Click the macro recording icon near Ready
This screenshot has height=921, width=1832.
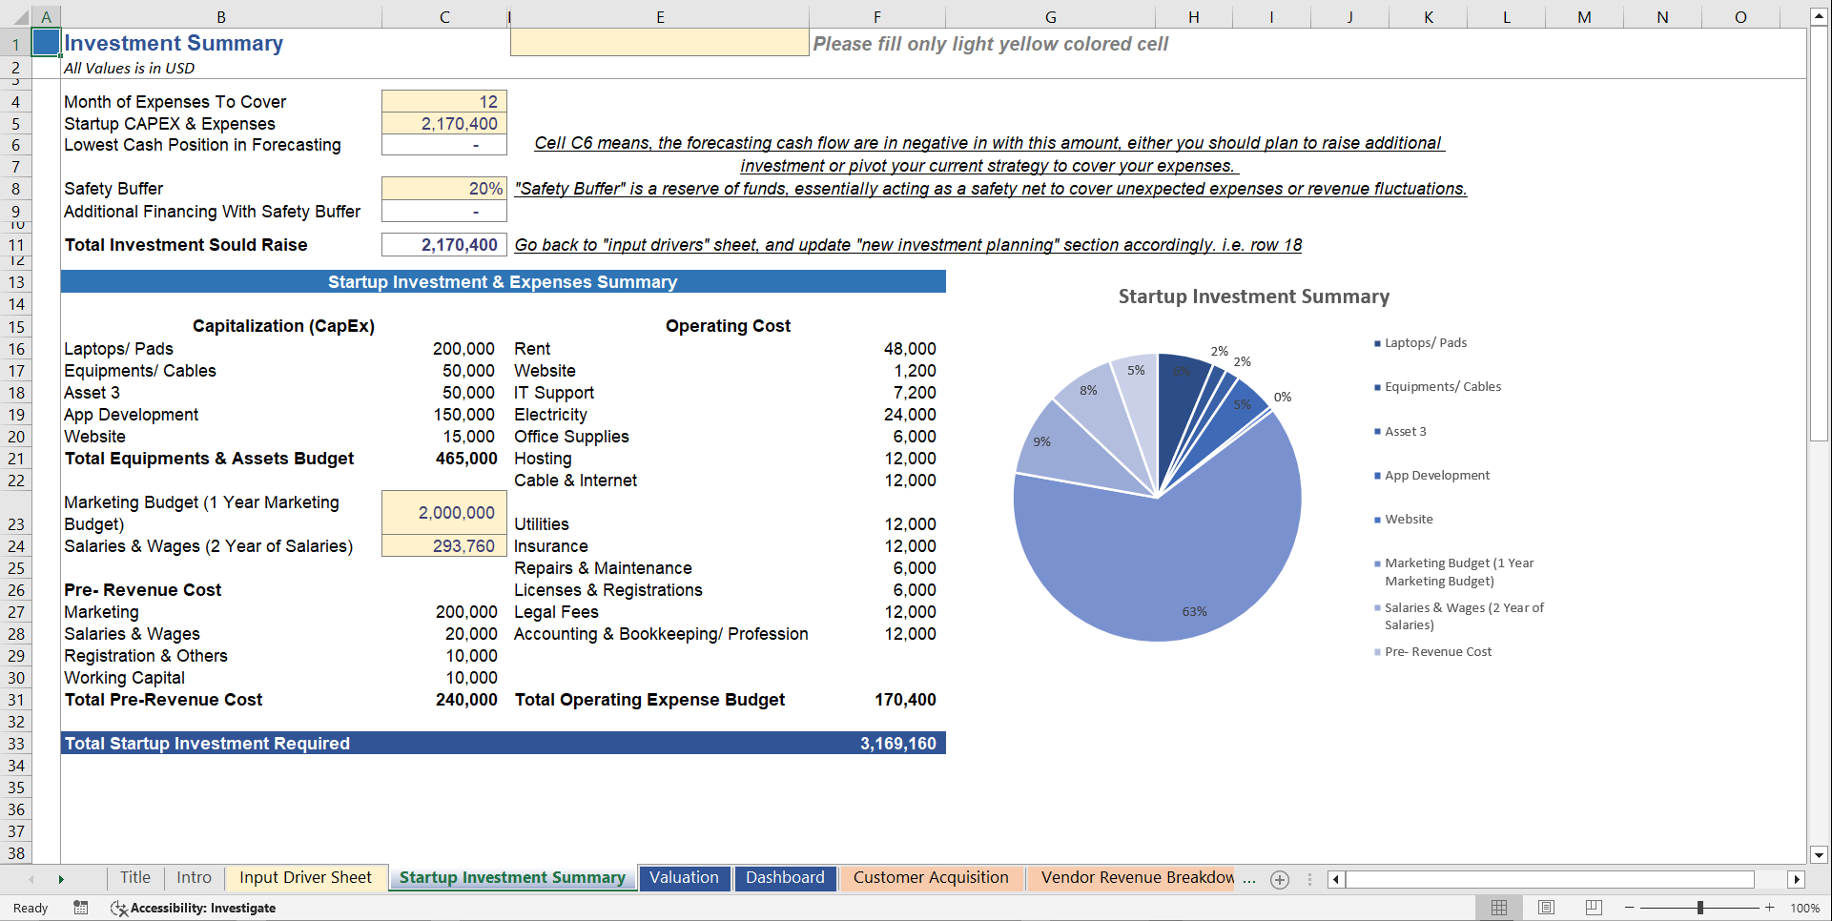81,908
